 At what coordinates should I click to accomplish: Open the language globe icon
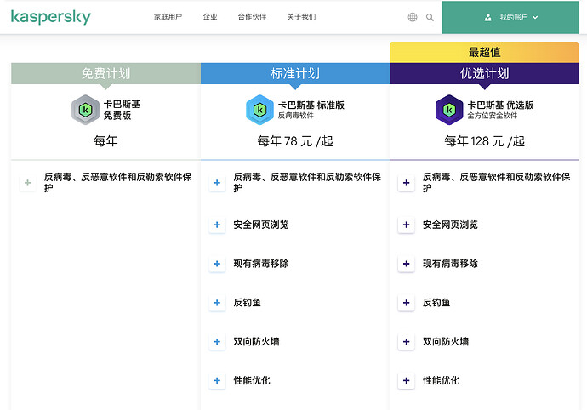click(x=412, y=17)
